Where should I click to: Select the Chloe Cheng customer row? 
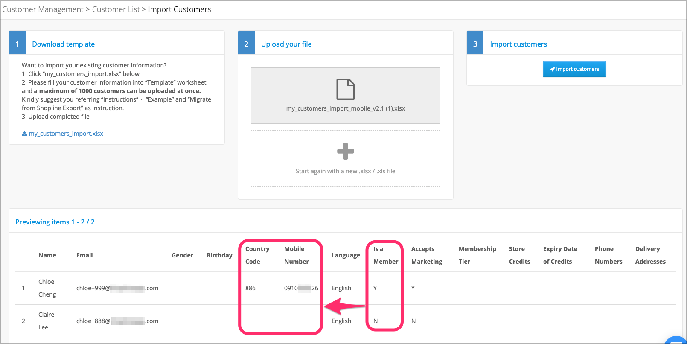(346, 288)
